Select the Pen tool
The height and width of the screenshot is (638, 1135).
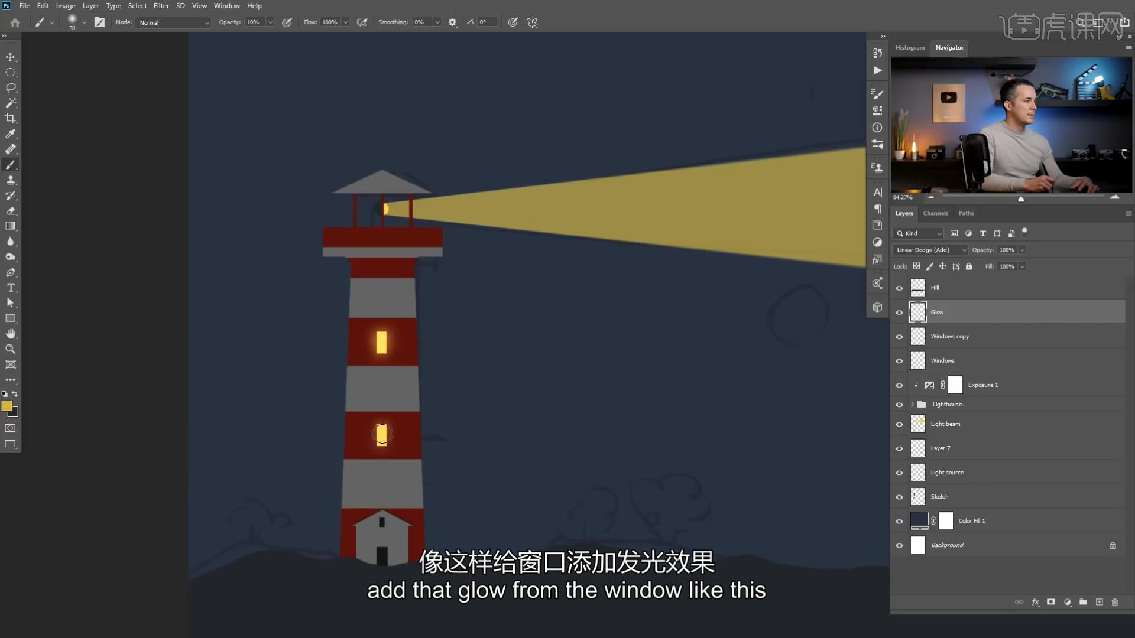(x=11, y=272)
